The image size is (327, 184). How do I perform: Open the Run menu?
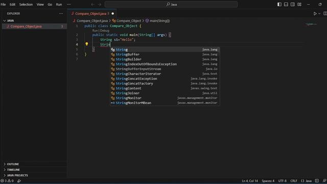(59, 5)
